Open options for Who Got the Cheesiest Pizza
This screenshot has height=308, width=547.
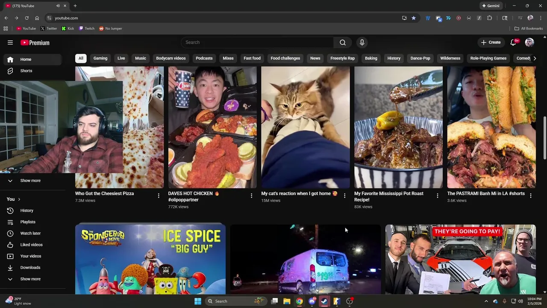click(x=159, y=195)
